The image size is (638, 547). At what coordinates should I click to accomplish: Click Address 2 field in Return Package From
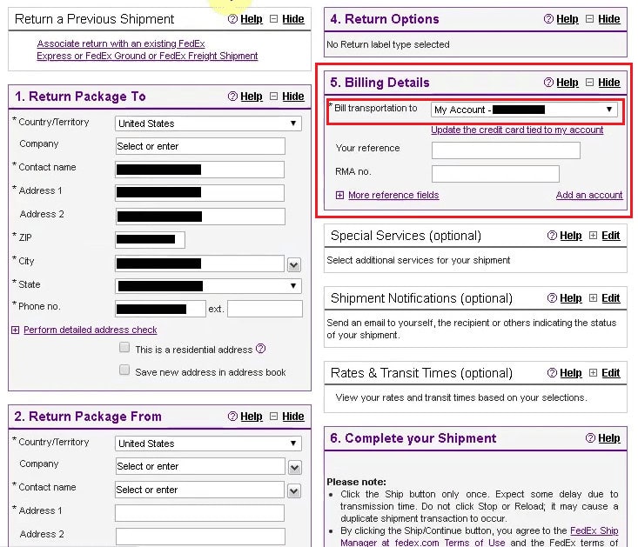tap(200, 537)
